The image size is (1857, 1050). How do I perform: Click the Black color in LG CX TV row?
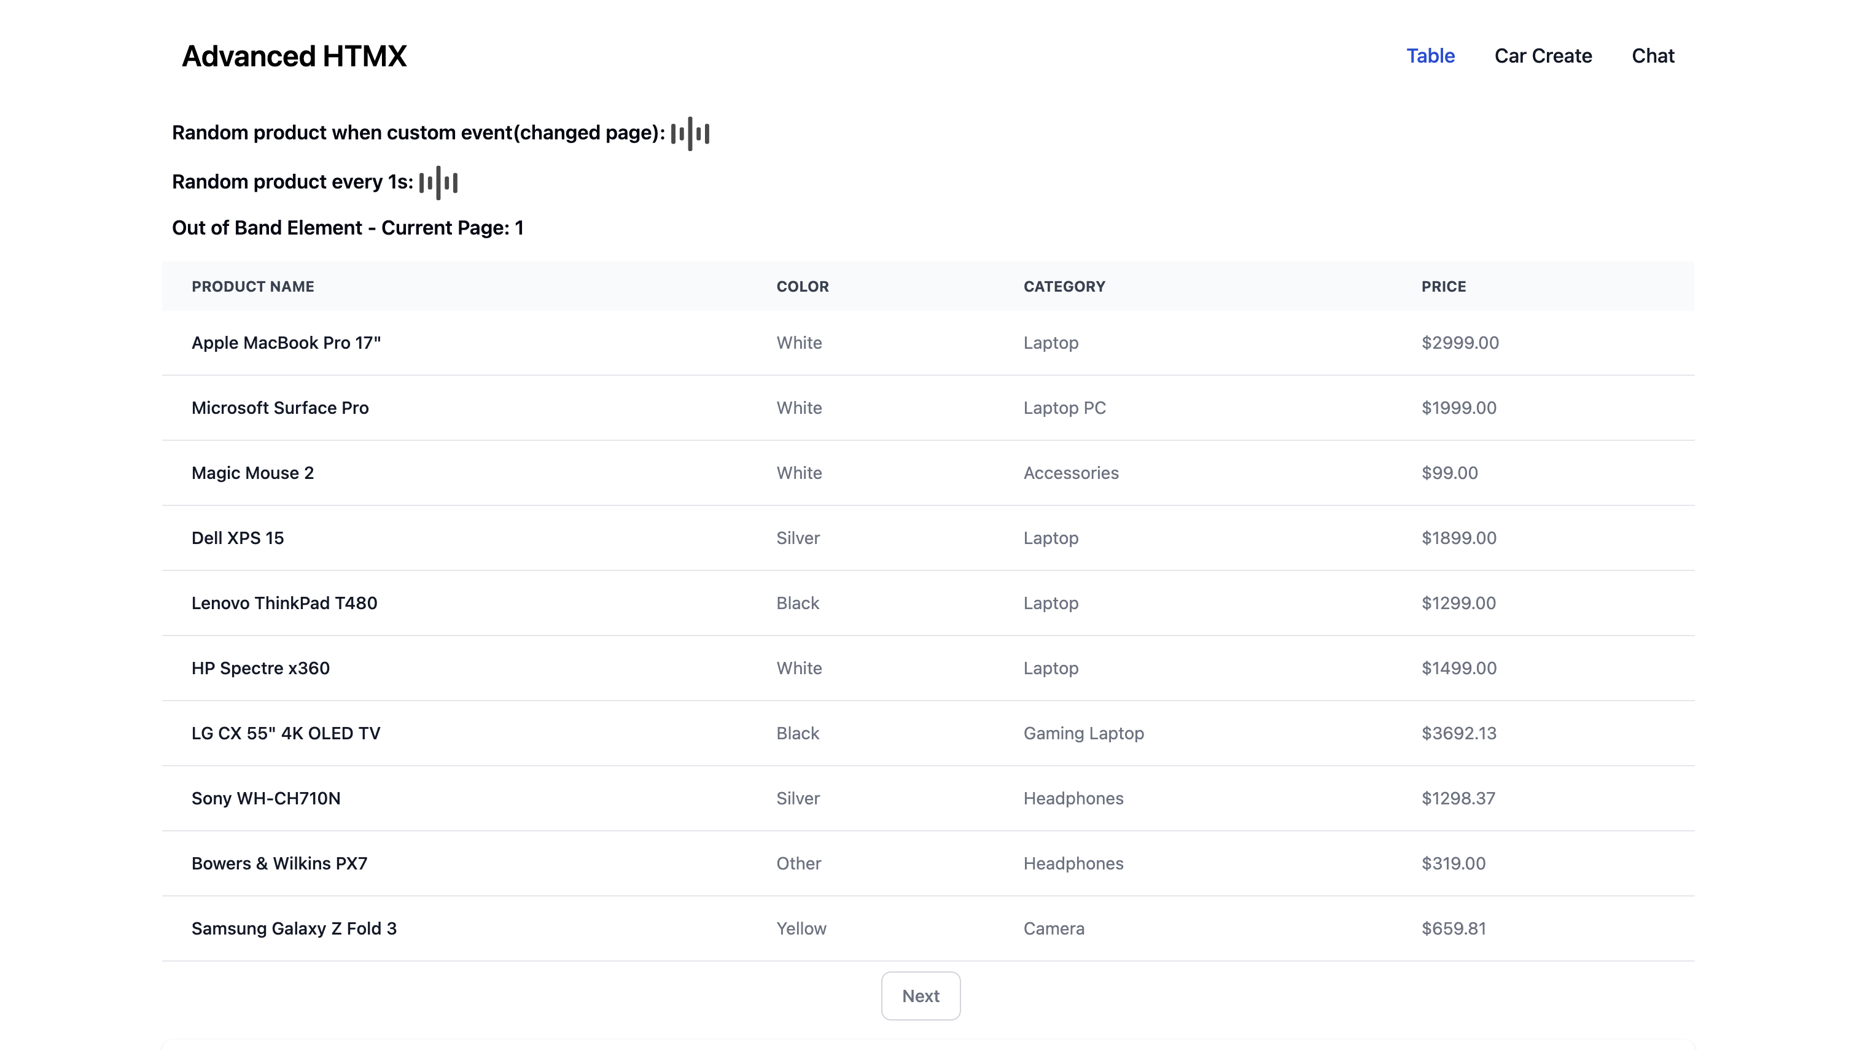coord(798,733)
